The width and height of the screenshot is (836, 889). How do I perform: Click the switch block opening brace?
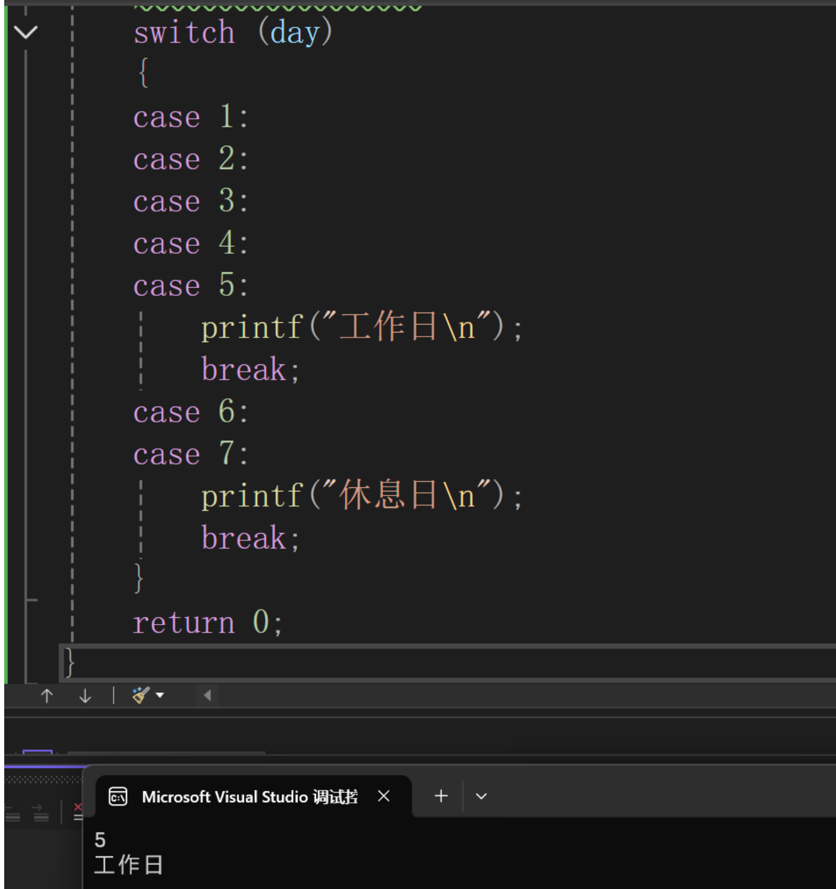pos(143,73)
